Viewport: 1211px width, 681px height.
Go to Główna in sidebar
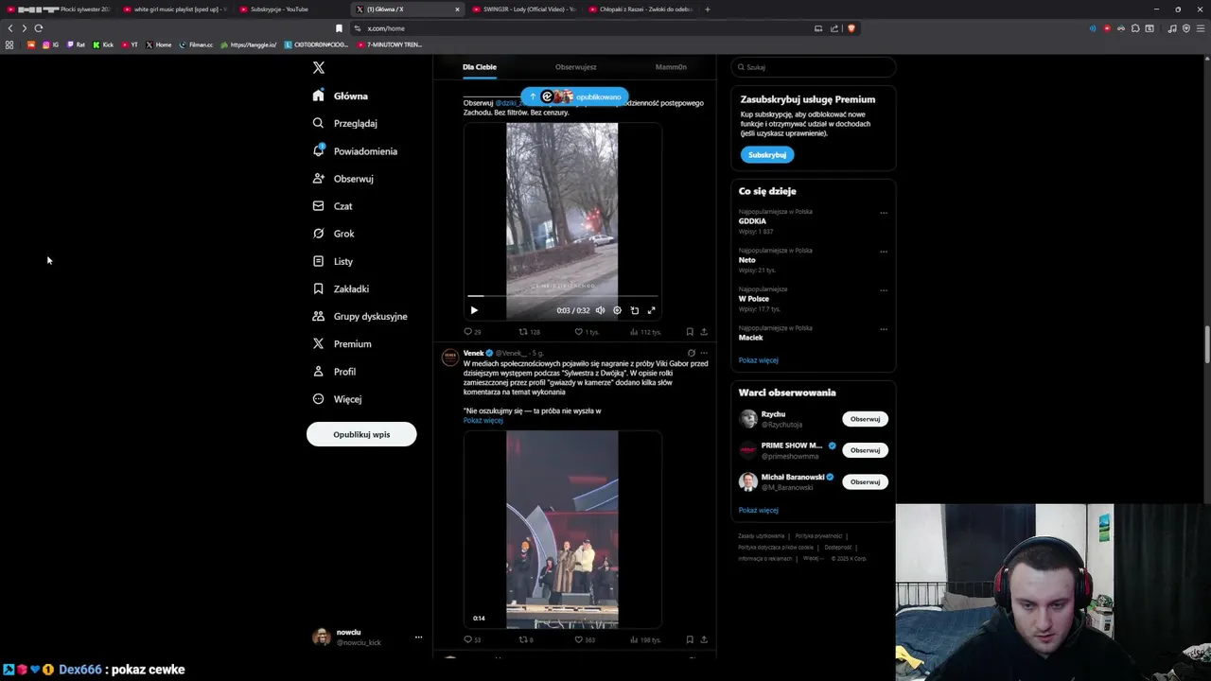pos(341,96)
